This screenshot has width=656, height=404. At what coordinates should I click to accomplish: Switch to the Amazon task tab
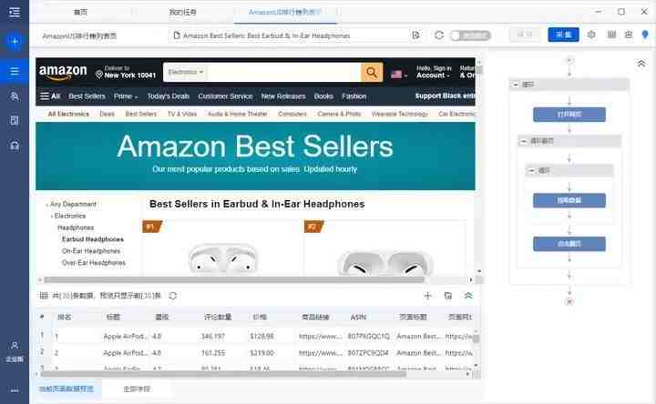[286, 12]
